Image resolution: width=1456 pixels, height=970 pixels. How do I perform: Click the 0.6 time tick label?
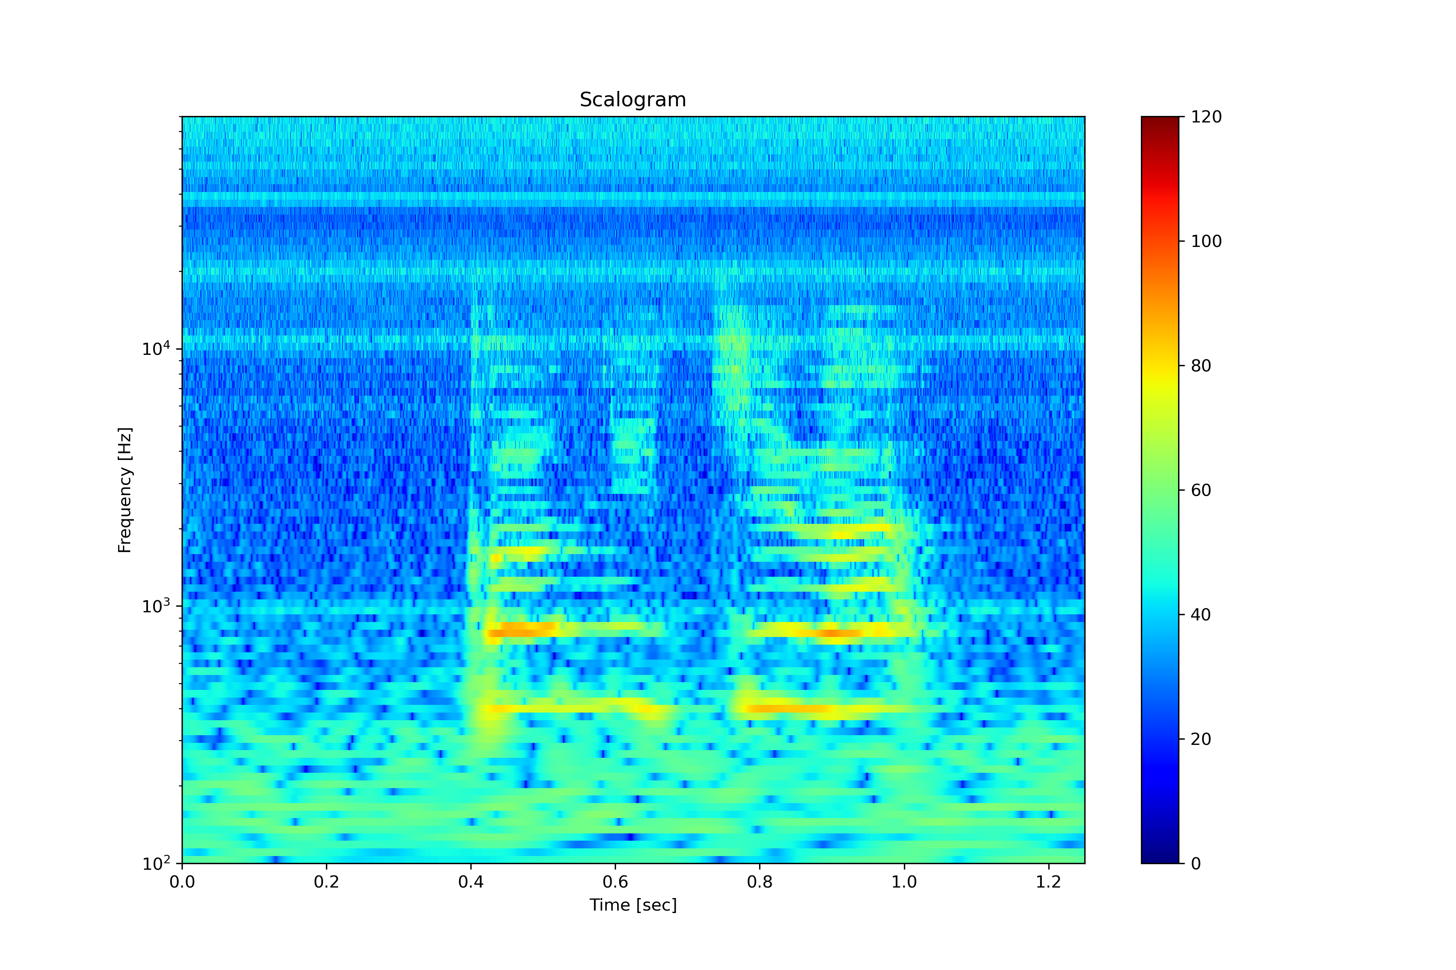click(x=615, y=881)
